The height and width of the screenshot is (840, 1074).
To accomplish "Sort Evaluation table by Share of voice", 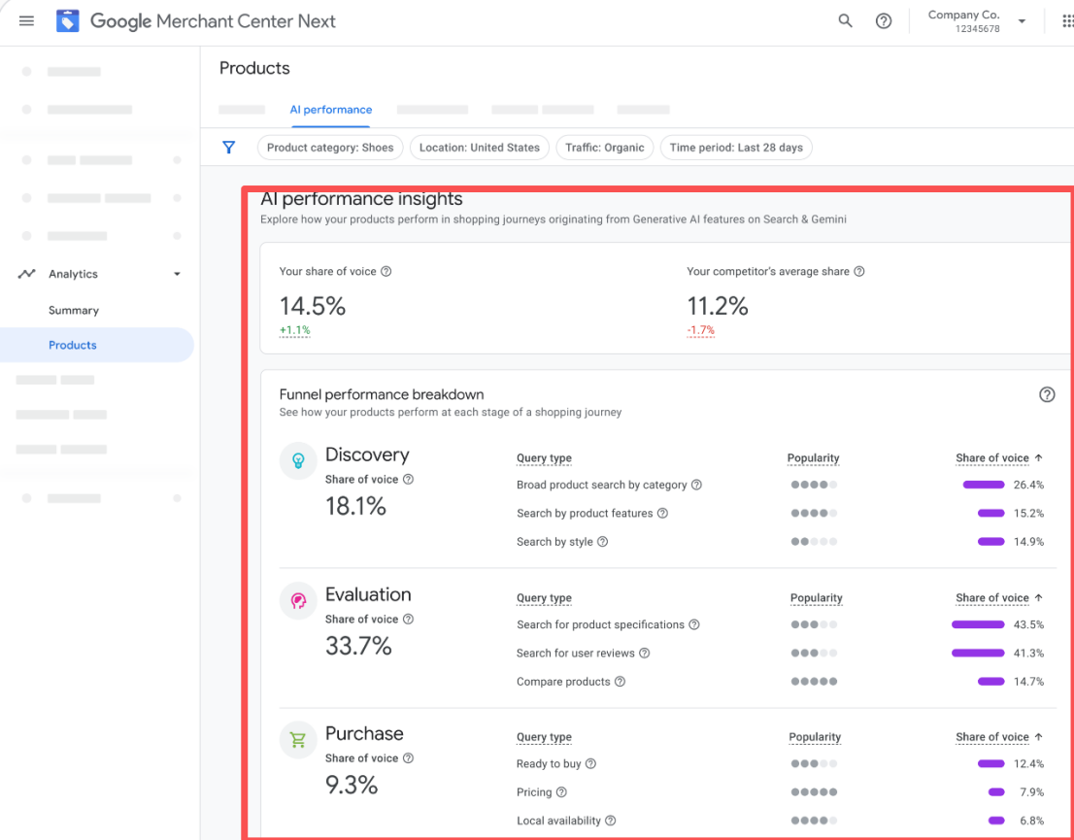I will 999,598.
